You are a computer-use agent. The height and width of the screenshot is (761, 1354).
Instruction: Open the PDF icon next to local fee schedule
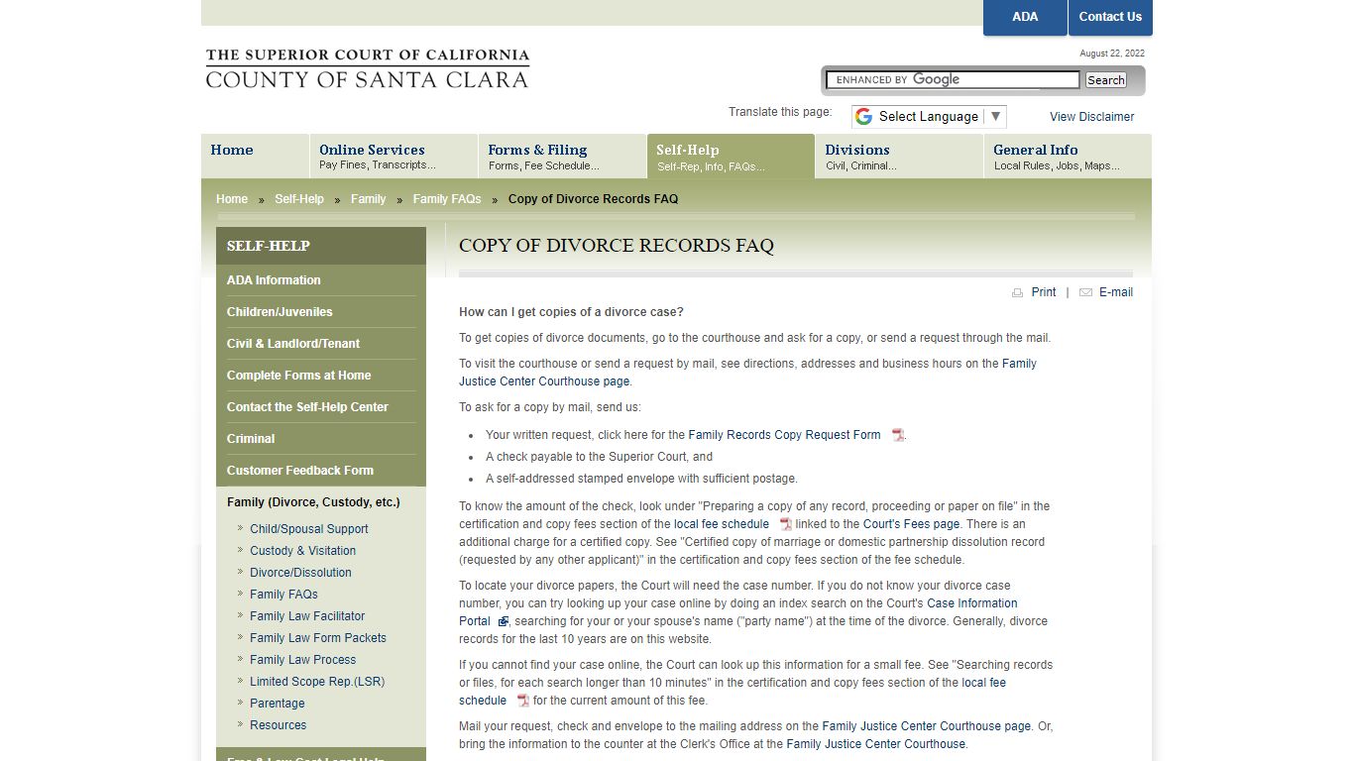point(786,524)
